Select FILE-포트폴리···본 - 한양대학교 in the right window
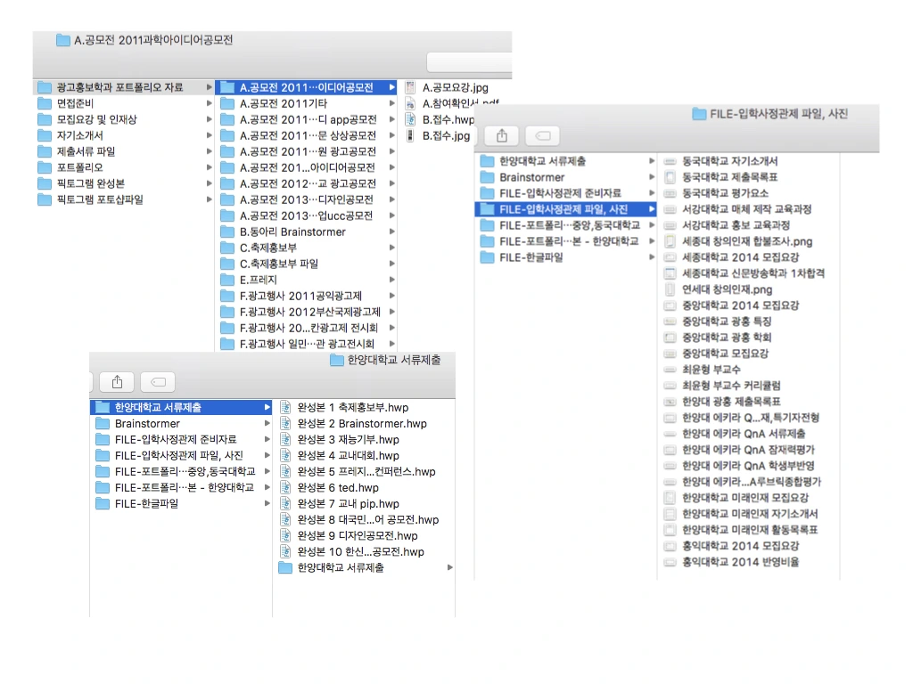Viewport: 913px width, 684px height. [566, 241]
